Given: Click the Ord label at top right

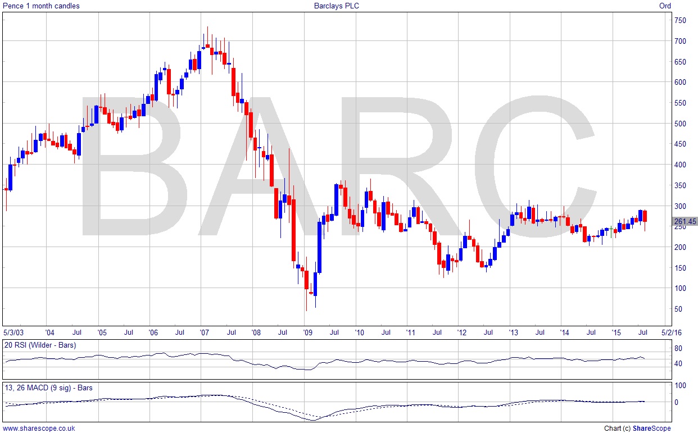Looking at the screenshot, I should click(665, 6).
